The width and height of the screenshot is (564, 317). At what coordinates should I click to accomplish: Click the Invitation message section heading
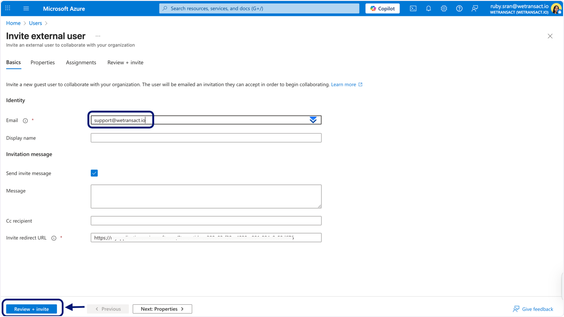point(29,154)
